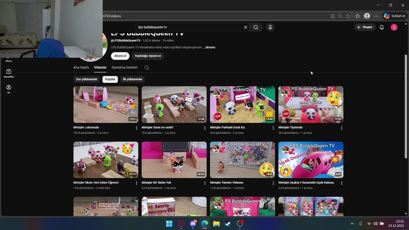Viewport: 409px width, 230px height.
Task: Open Steam from the taskbar
Action: pos(228,224)
